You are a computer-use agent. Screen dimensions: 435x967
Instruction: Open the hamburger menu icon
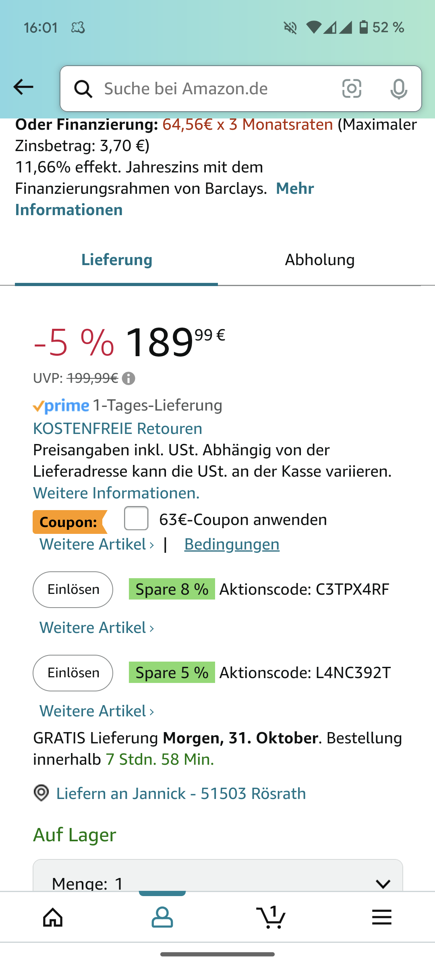point(381,917)
